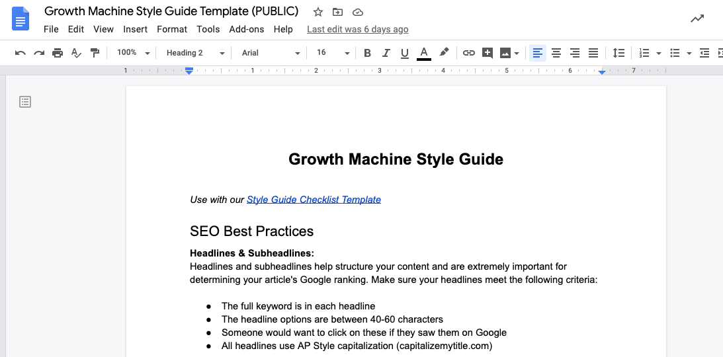
Task: Click the undo arrow icon
Action: 21,53
